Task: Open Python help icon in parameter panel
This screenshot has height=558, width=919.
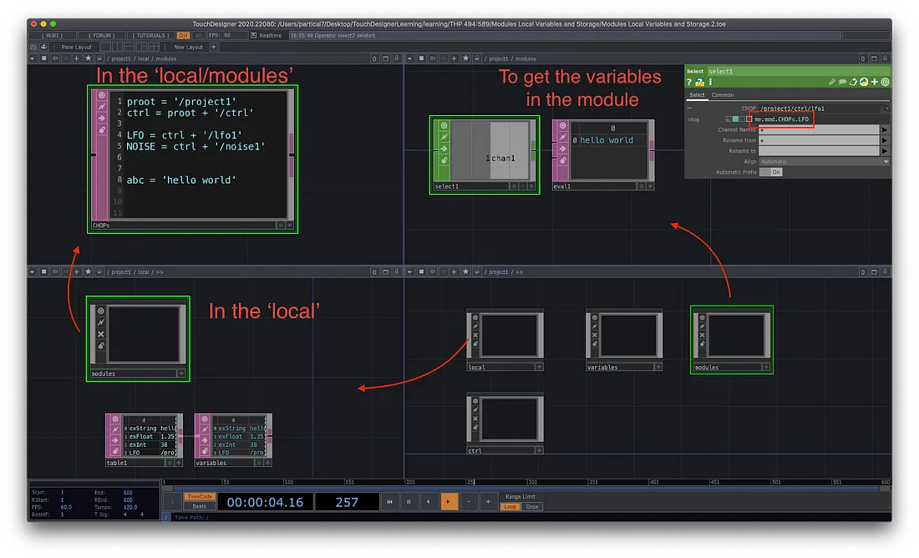Action: pyautogui.click(x=701, y=82)
